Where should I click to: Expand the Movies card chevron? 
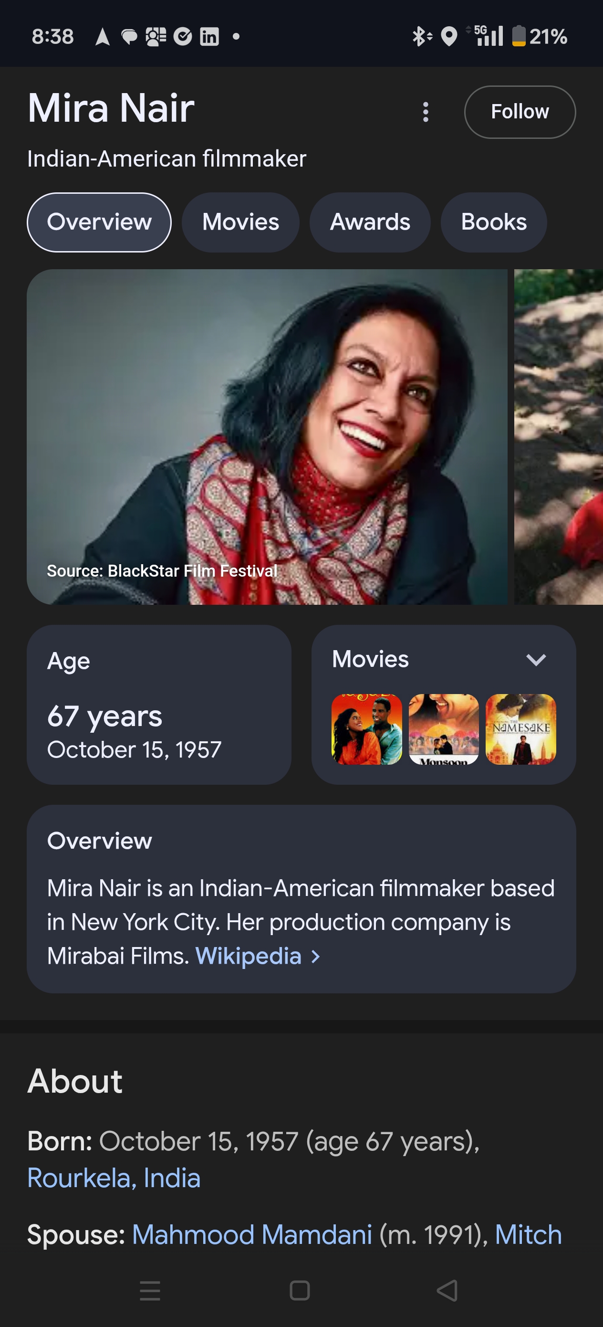click(536, 660)
